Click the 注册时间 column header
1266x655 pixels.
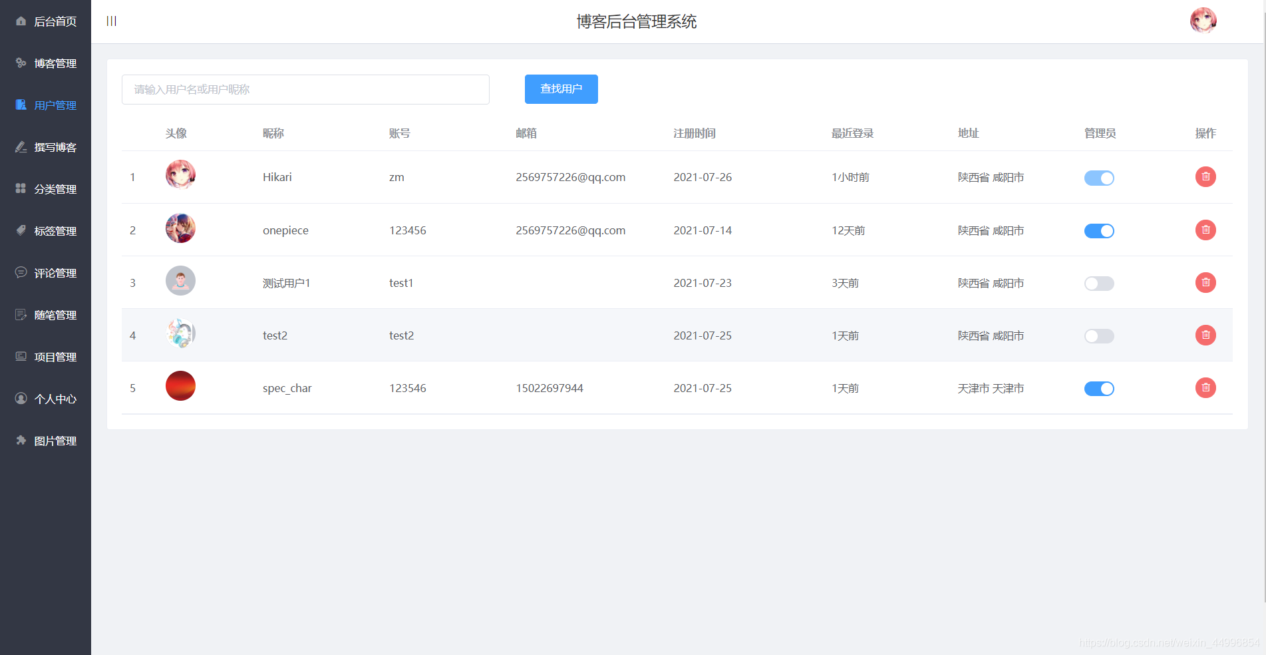695,133
